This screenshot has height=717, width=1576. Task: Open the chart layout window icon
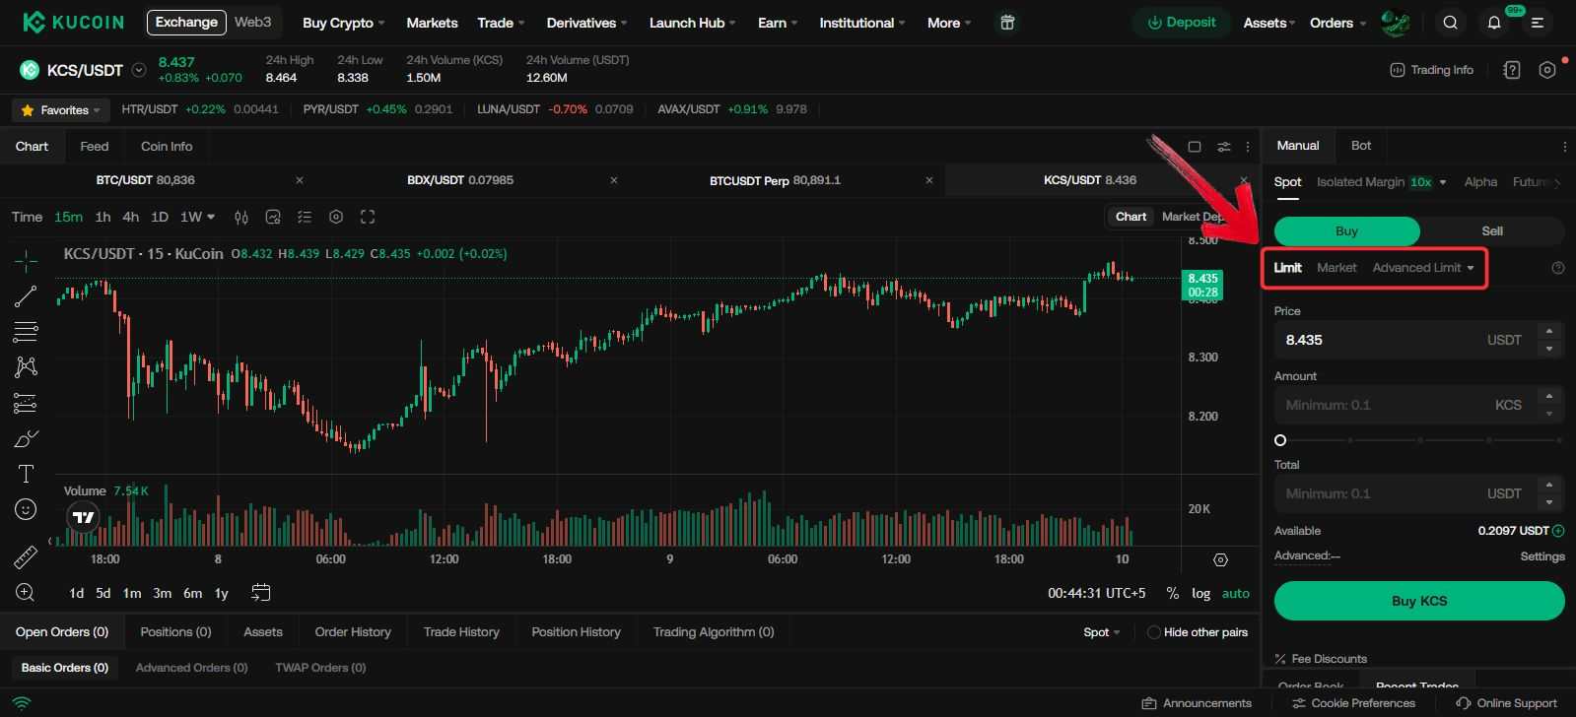pyautogui.click(x=1195, y=147)
